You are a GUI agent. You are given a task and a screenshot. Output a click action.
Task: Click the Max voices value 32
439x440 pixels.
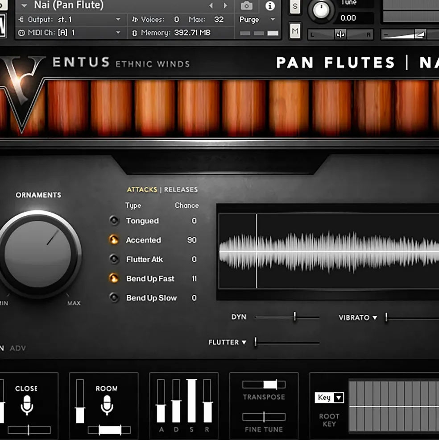tap(219, 19)
